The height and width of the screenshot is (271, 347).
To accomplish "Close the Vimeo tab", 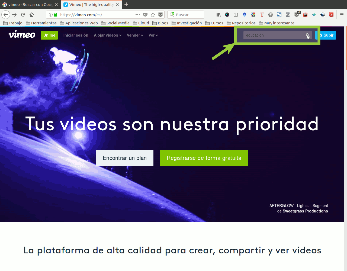I will click(117, 5).
